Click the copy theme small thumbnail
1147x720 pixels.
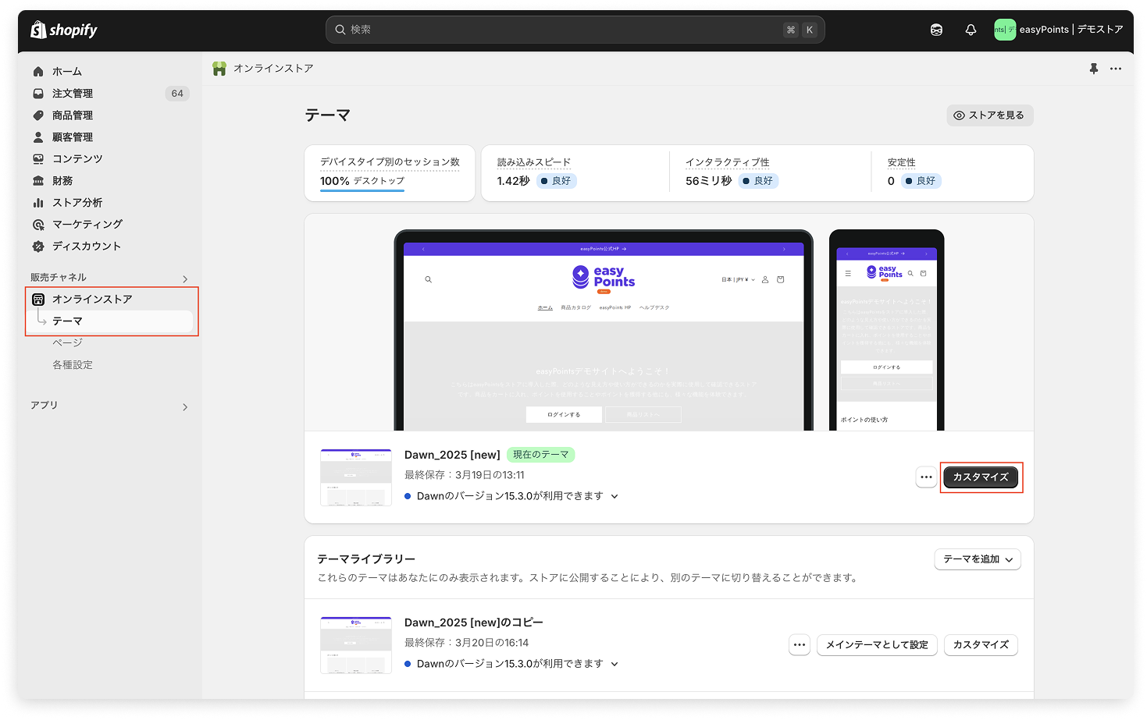356,645
